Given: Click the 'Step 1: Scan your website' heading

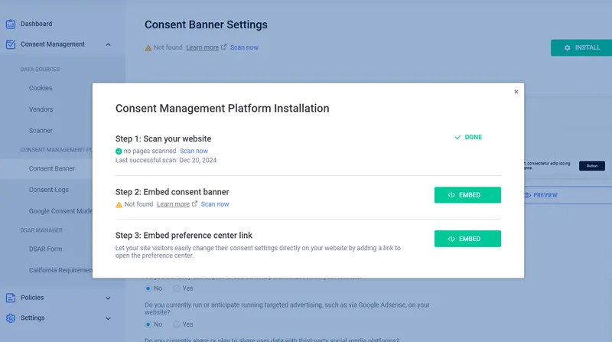Looking at the screenshot, I should click(x=163, y=139).
